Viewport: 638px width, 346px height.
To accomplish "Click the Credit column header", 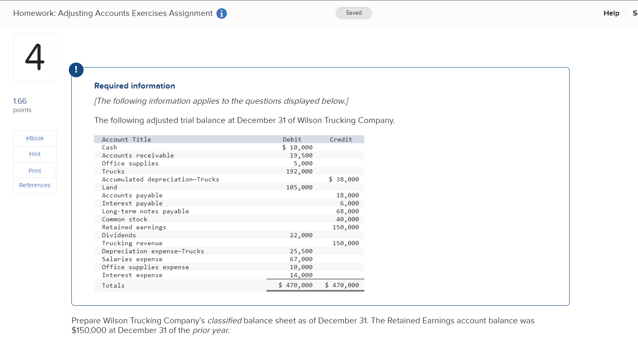I will click(341, 139).
